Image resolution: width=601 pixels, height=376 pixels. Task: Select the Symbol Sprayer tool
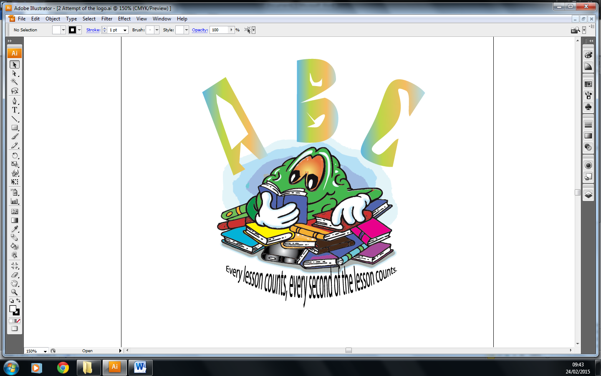(x=15, y=192)
